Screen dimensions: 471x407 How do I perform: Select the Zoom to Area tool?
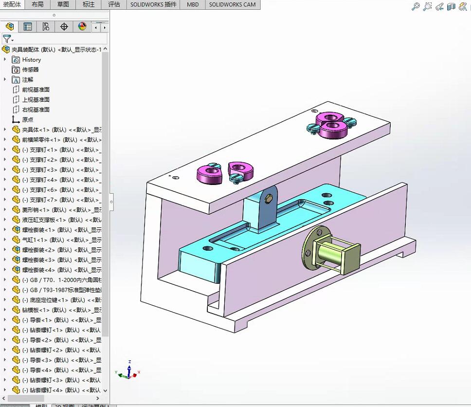click(427, 6)
